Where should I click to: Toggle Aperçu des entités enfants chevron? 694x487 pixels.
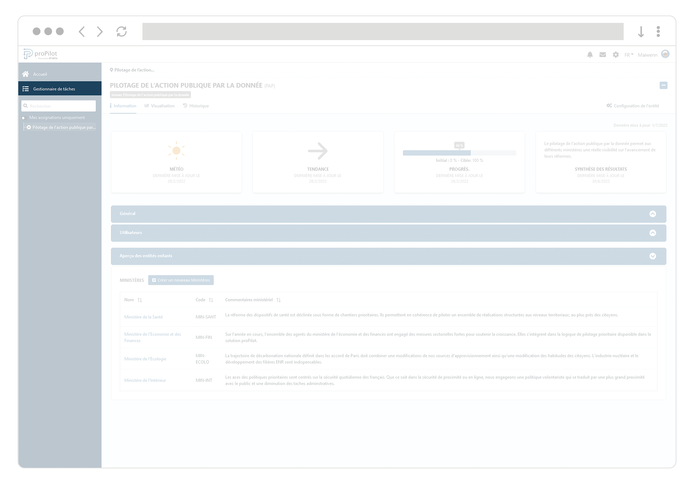click(652, 256)
